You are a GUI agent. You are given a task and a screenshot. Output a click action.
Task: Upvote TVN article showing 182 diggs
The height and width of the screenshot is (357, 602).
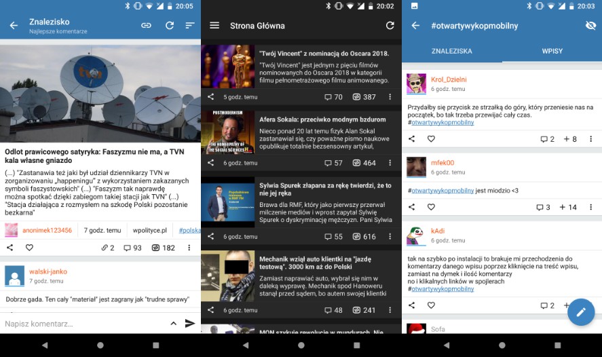pyautogui.click(x=164, y=248)
